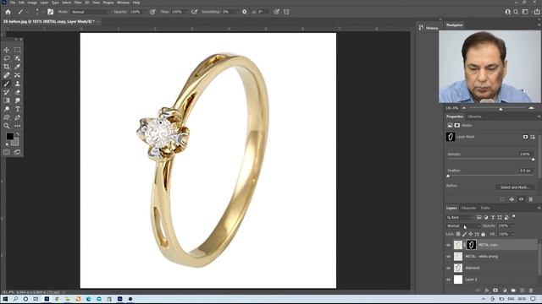Delete layer using Layers panel trash icon

(531, 290)
